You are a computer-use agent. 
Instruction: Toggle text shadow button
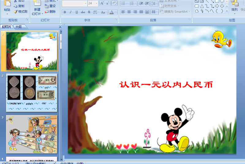(89, 12)
